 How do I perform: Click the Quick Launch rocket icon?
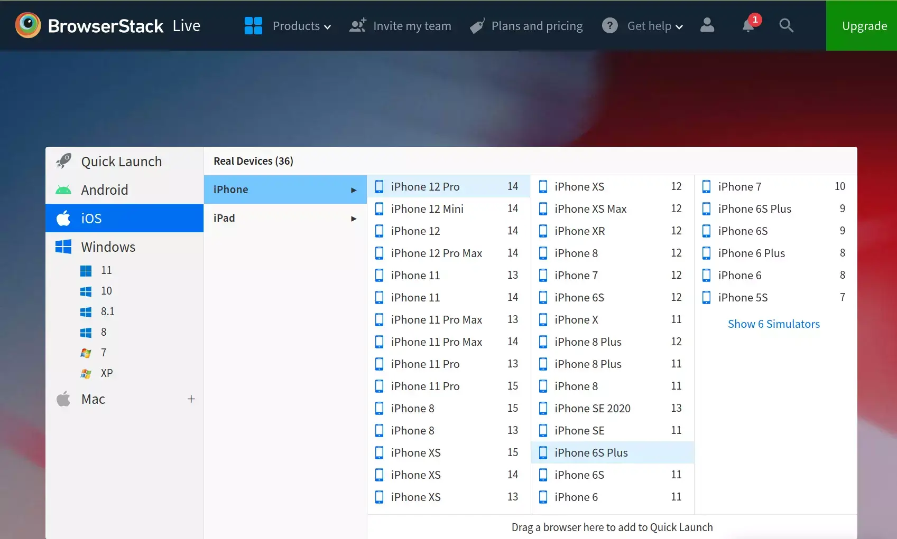[63, 160]
